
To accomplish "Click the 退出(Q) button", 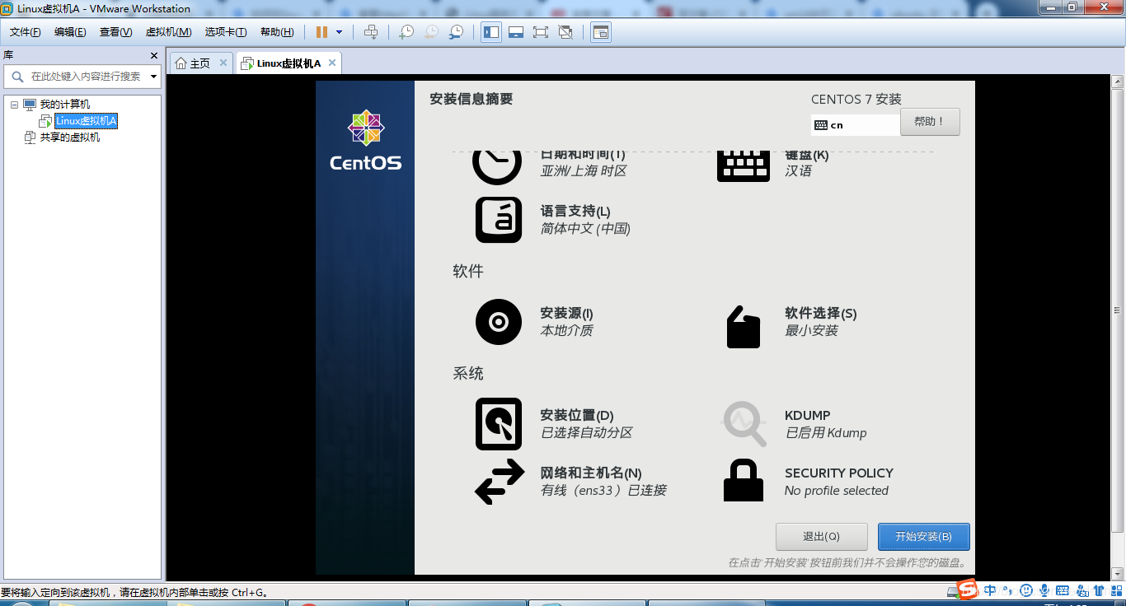I will tap(821, 537).
